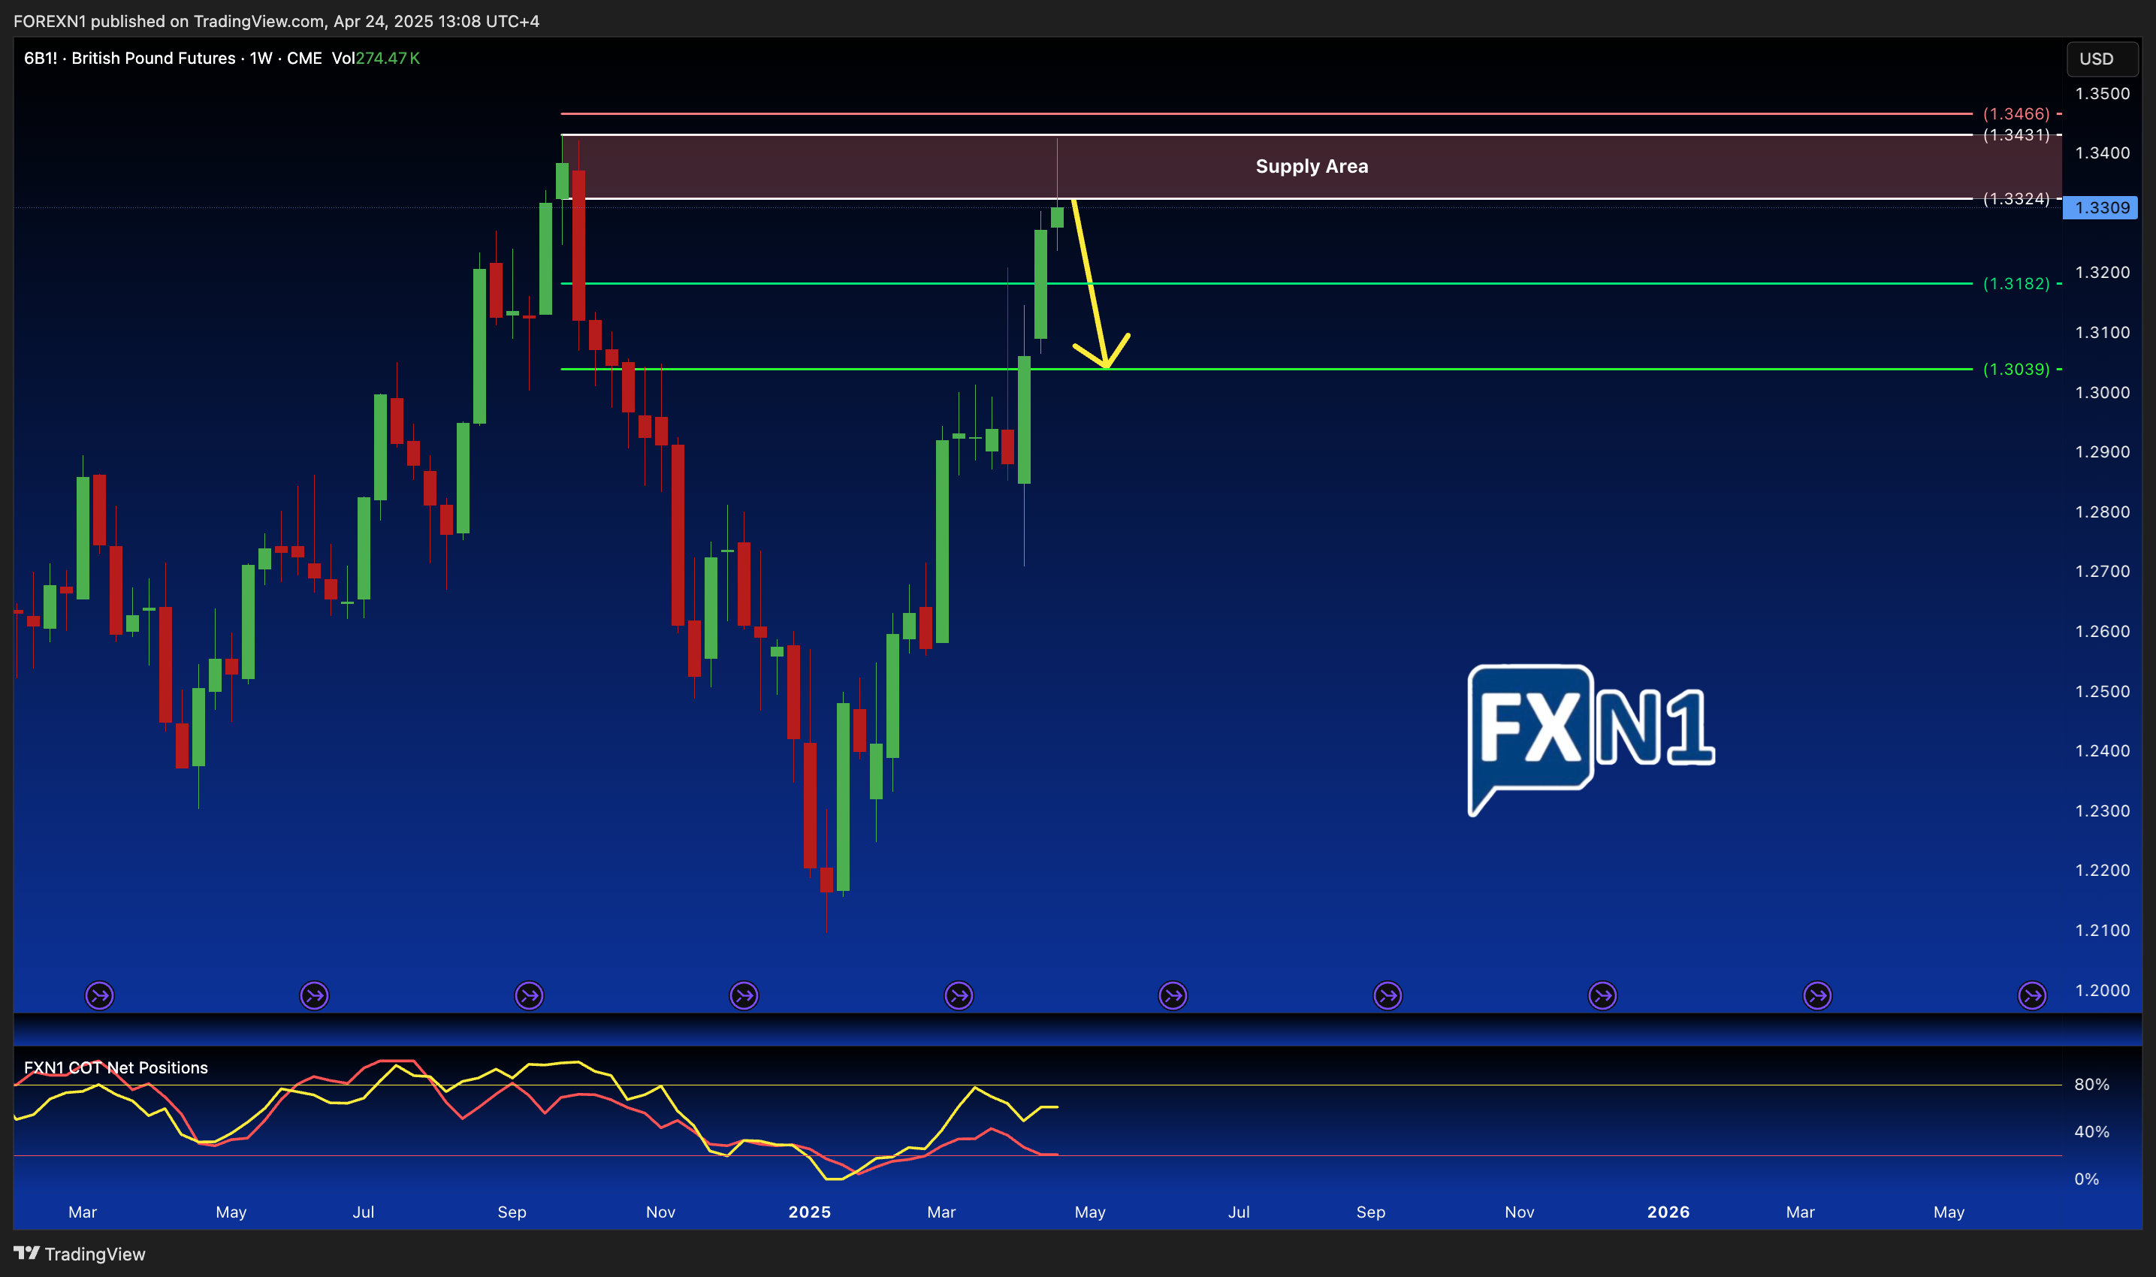2156x1277 pixels.
Task: Select the 1.3039 green level label
Action: (2016, 369)
